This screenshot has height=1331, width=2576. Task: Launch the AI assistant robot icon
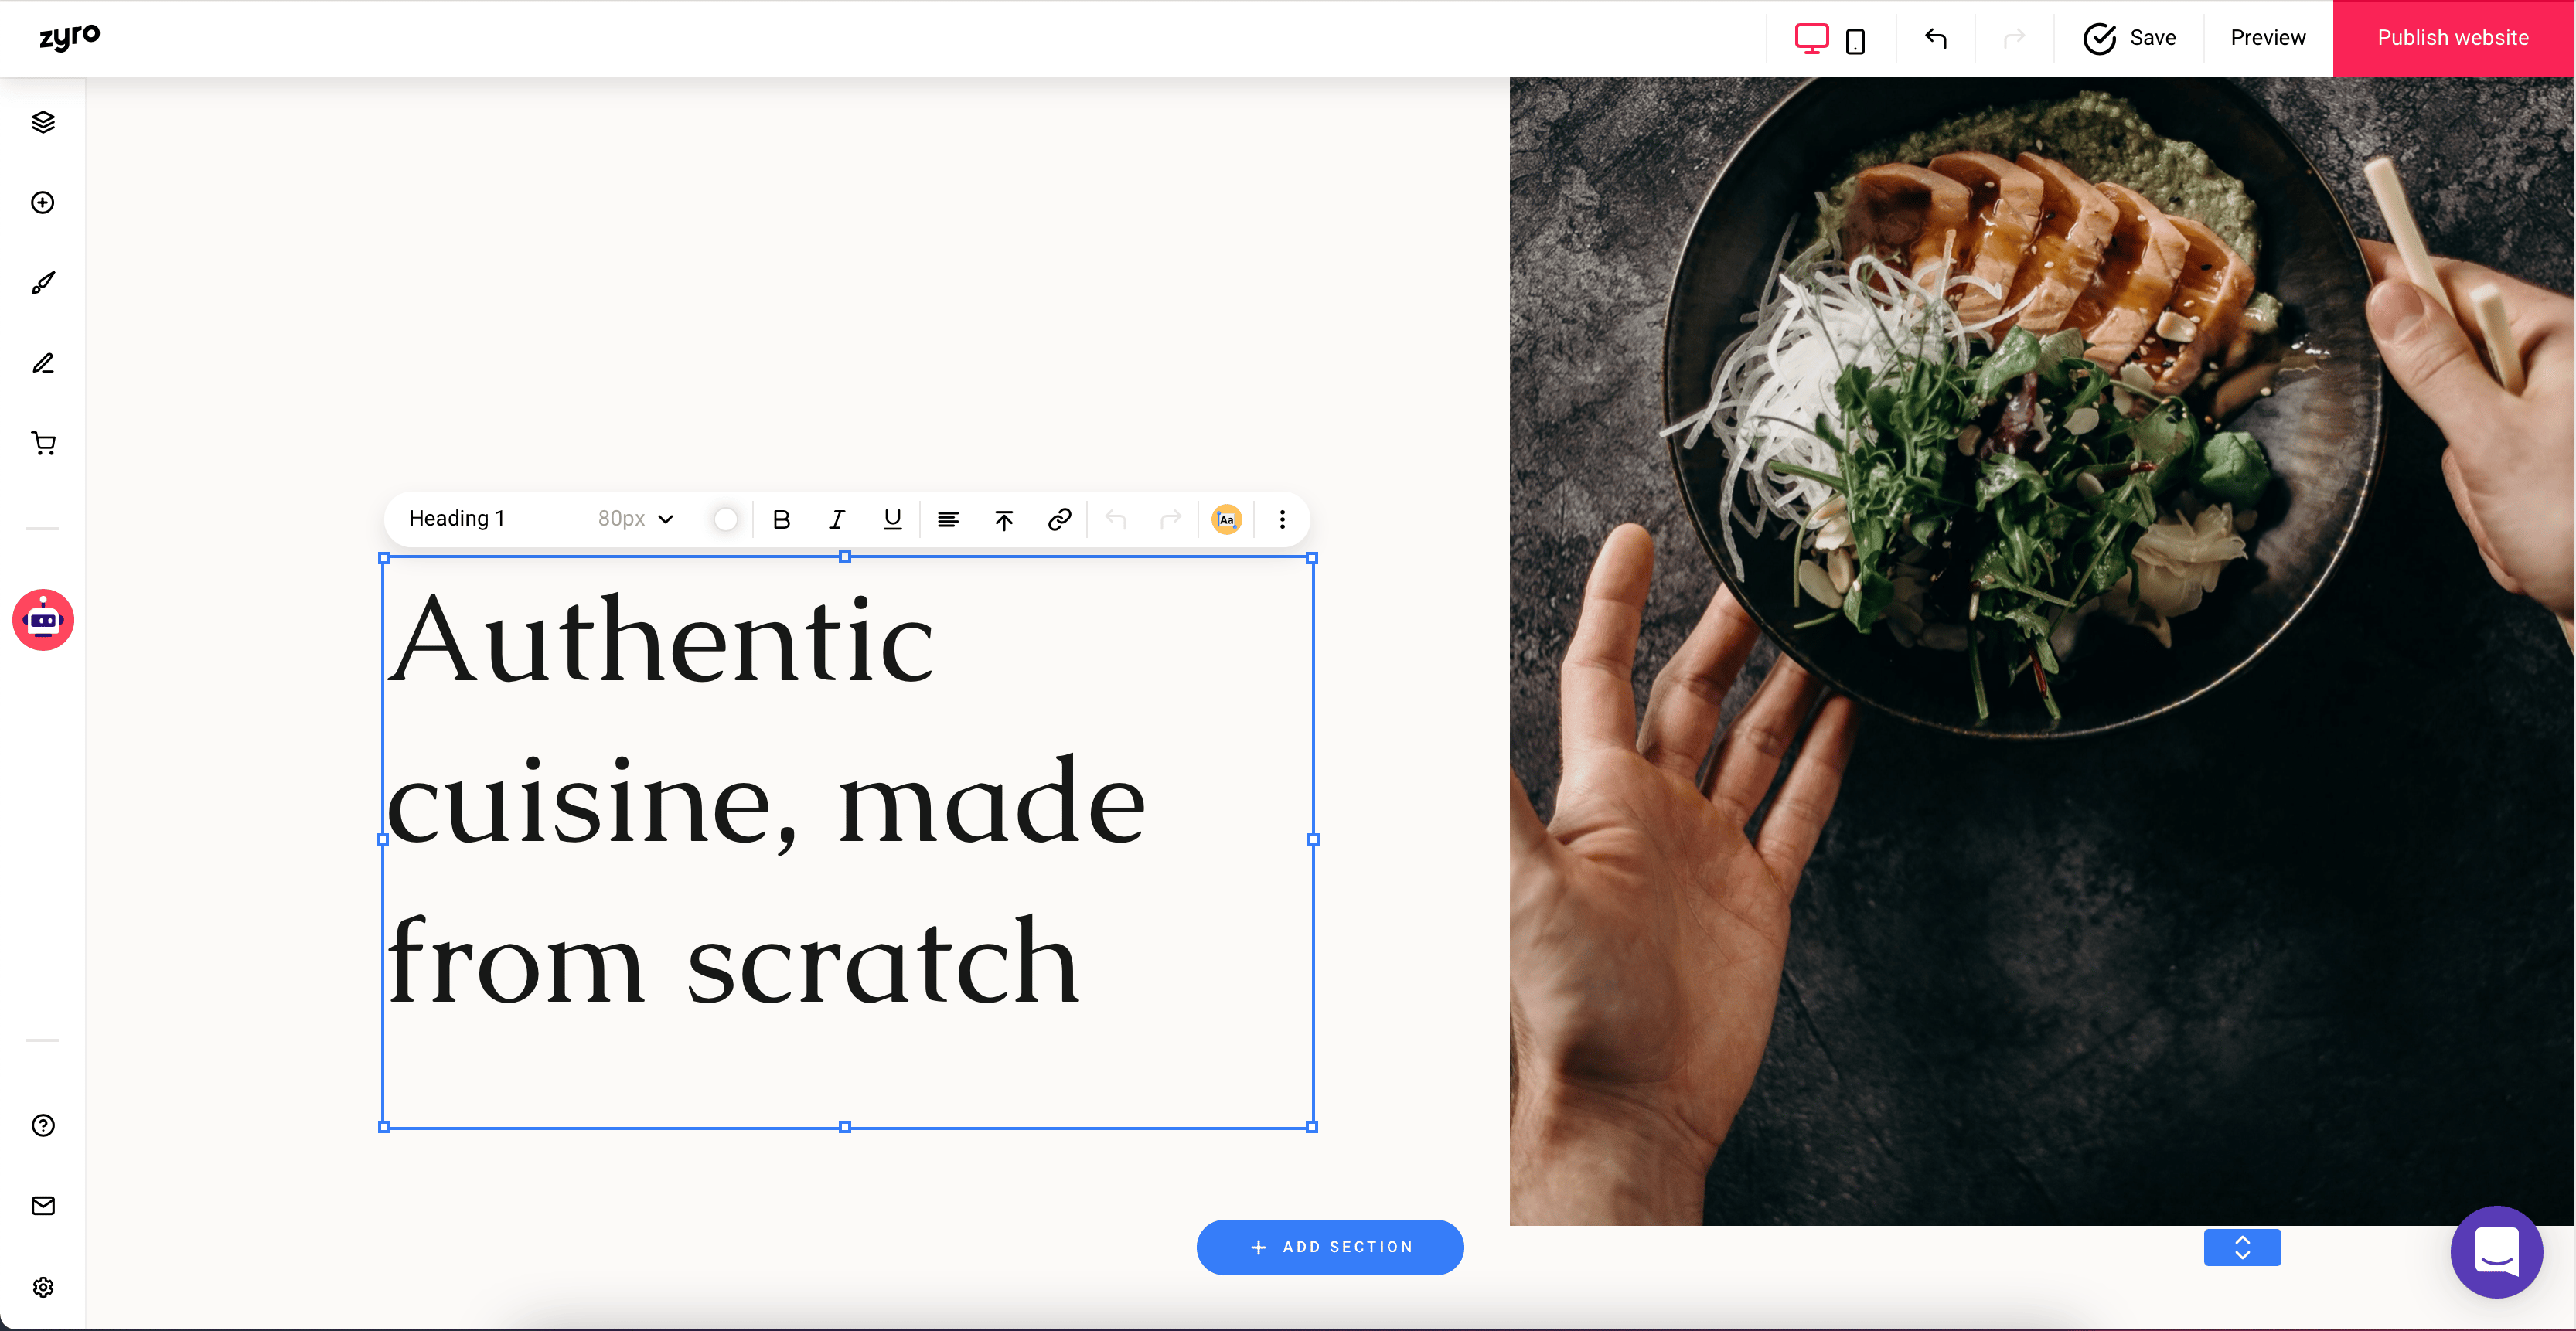click(43, 620)
